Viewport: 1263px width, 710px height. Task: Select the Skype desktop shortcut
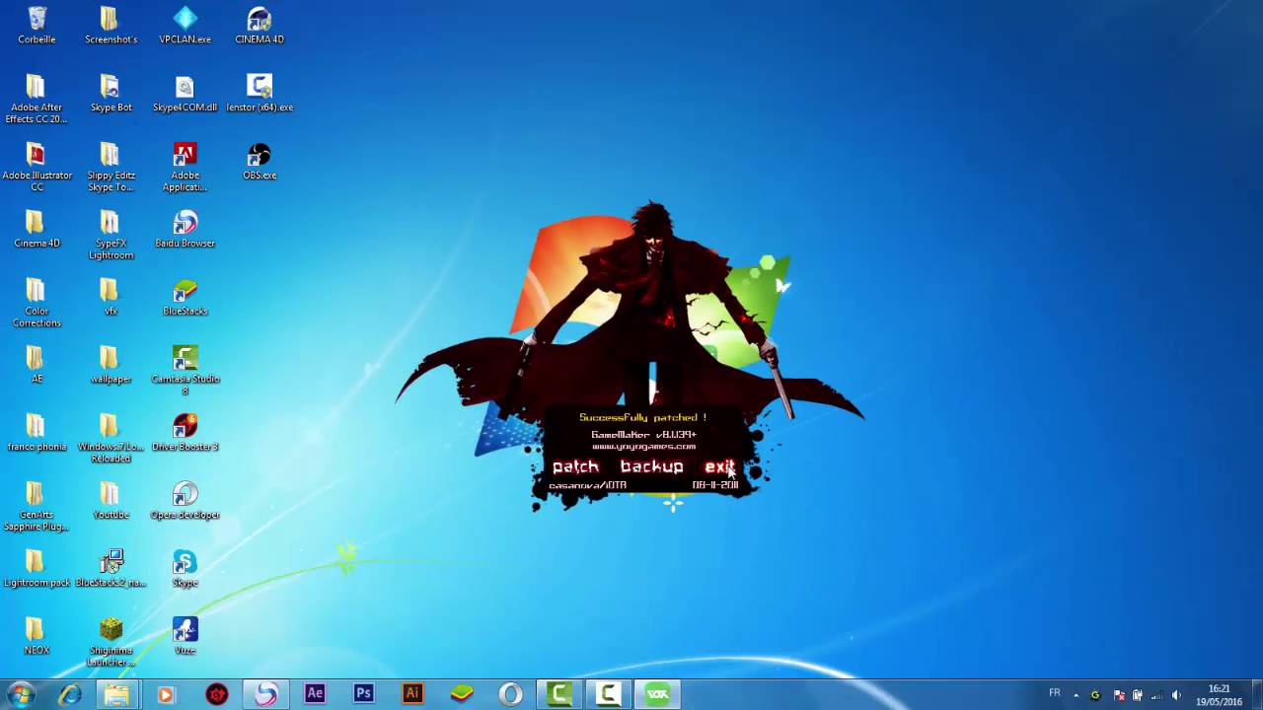pos(185,569)
